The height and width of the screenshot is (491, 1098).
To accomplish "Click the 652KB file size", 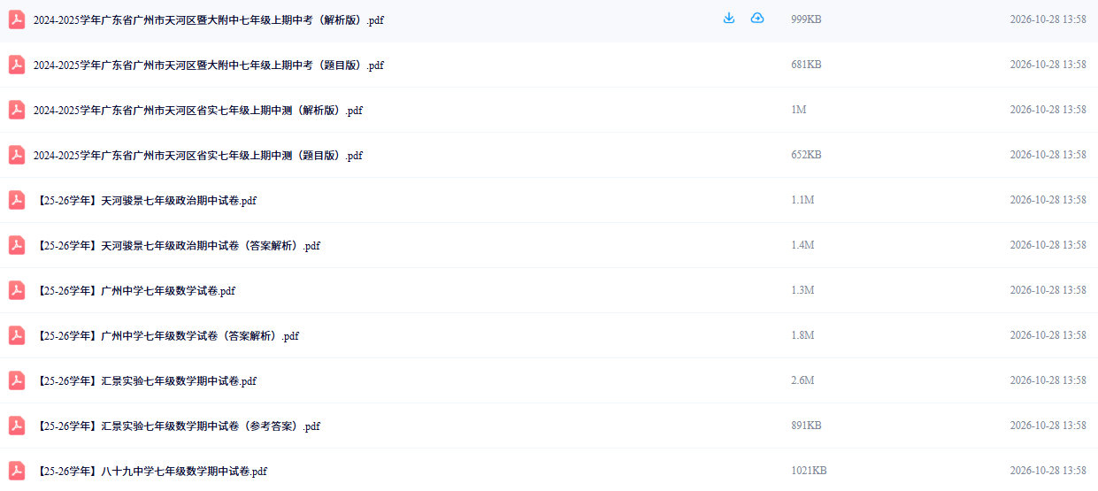I will point(806,155).
